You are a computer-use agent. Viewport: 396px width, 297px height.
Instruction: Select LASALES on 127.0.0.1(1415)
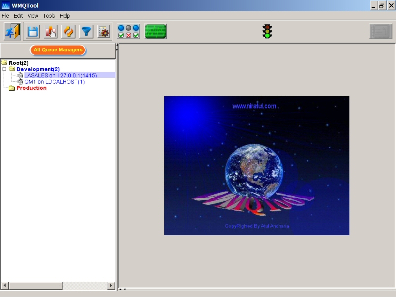(60, 75)
